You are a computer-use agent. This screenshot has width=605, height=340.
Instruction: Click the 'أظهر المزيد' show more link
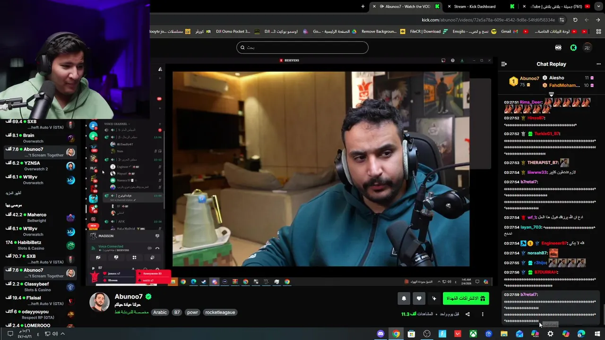(13, 193)
